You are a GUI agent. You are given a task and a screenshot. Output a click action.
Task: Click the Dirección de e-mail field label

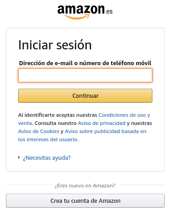click(x=85, y=63)
